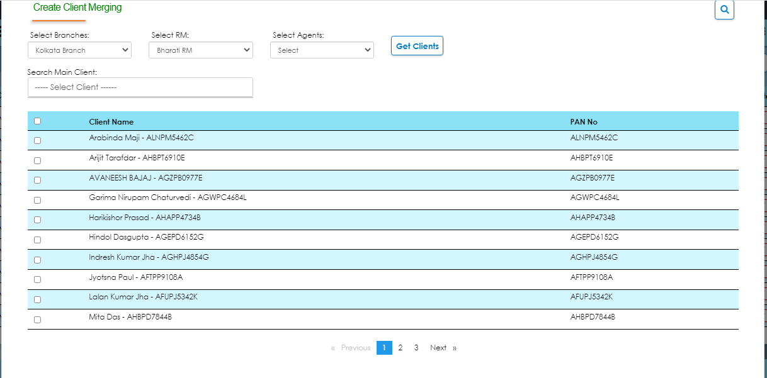
Task: Click PAN number AGZPB0977E cell
Action: [x=592, y=178]
